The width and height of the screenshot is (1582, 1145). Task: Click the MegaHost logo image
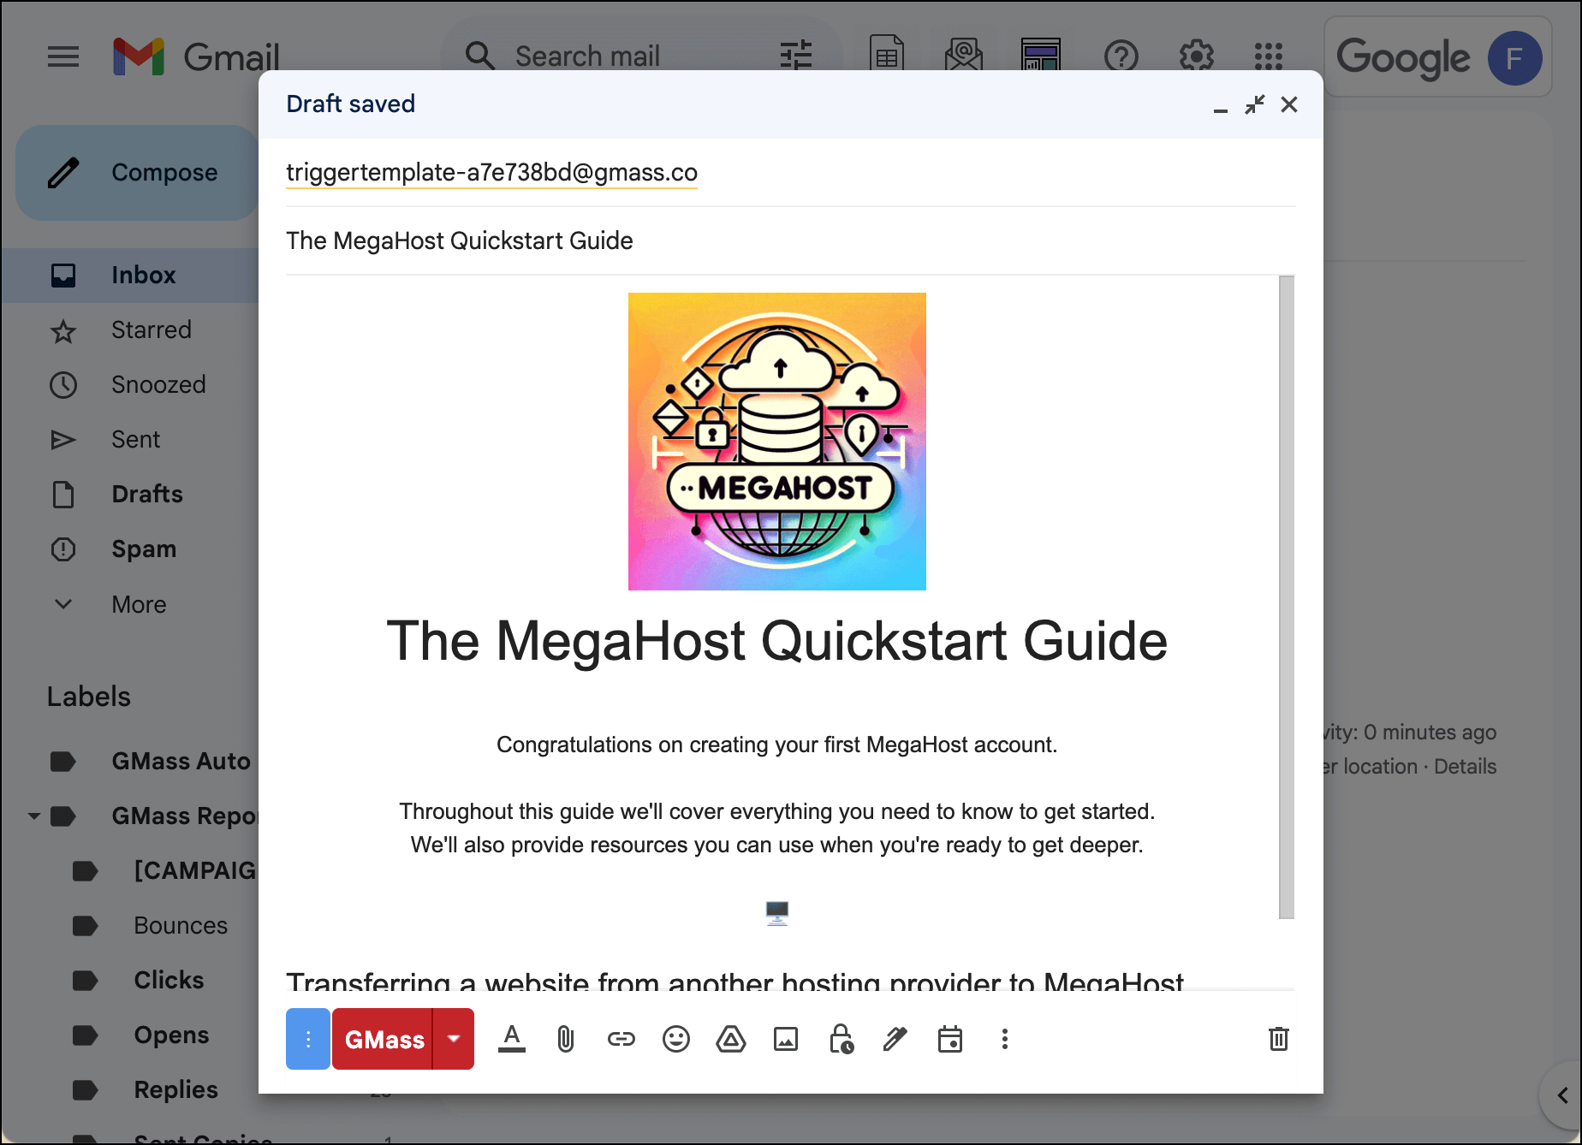777,442
